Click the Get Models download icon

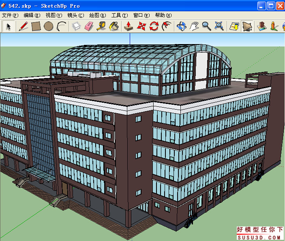(x=234, y=26)
